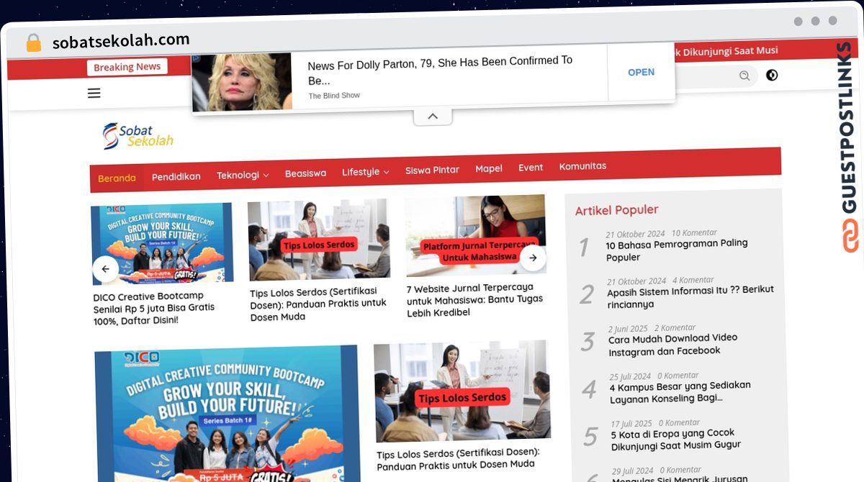Click the search magnifier icon
Screen dimensions: 864x482
(x=744, y=76)
